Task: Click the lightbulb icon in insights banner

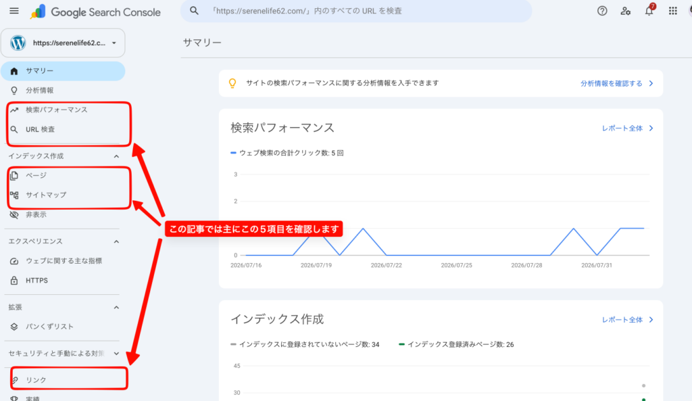Action: [232, 83]
